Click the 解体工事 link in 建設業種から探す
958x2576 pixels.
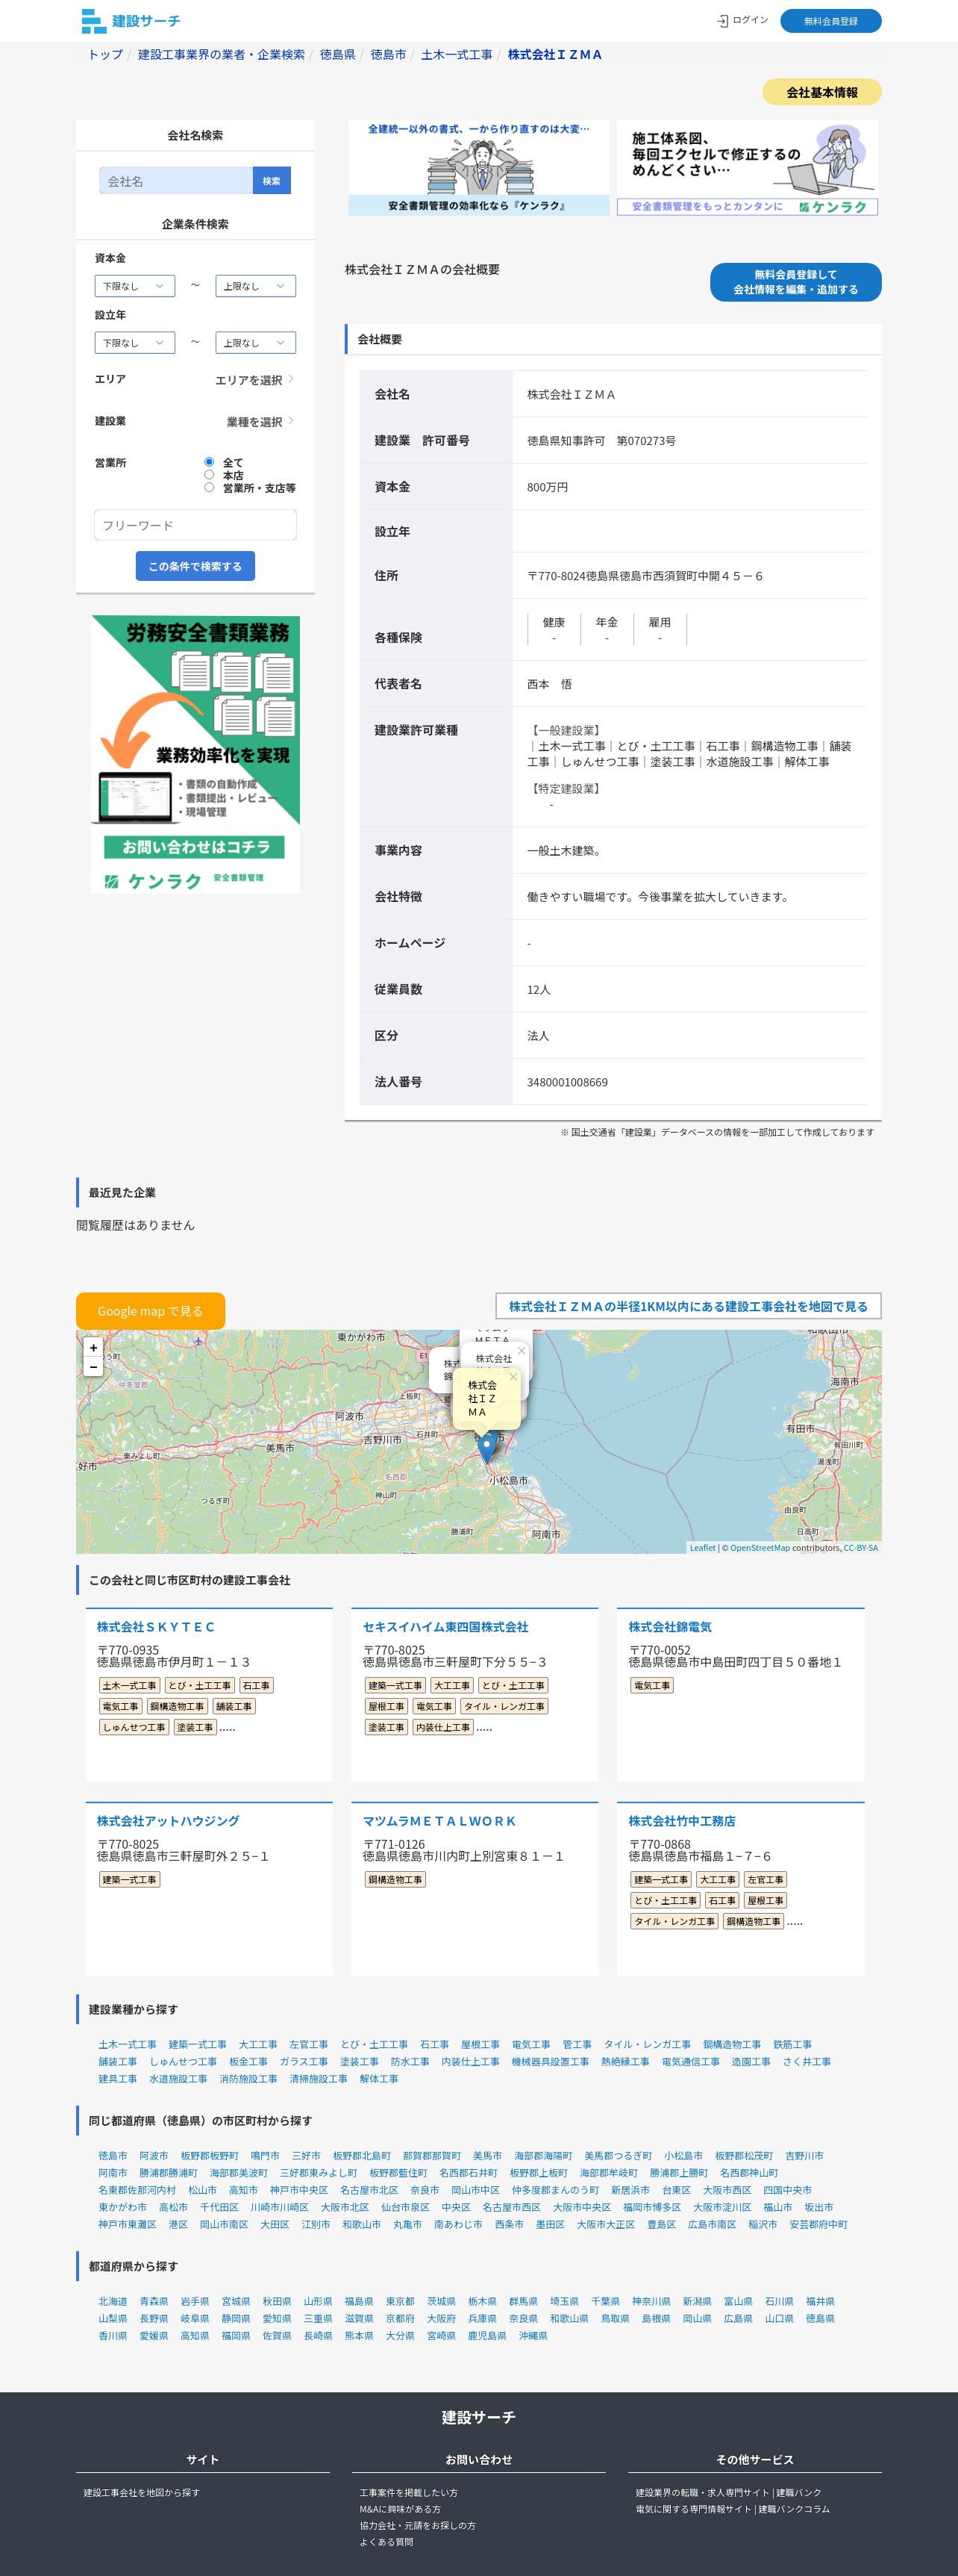(378, 2079)
